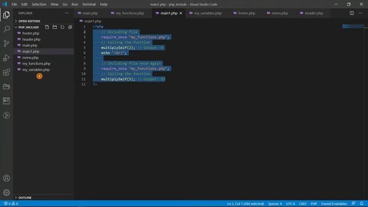Open the Source Control view

pyautogui.click(x=6, y=43)
